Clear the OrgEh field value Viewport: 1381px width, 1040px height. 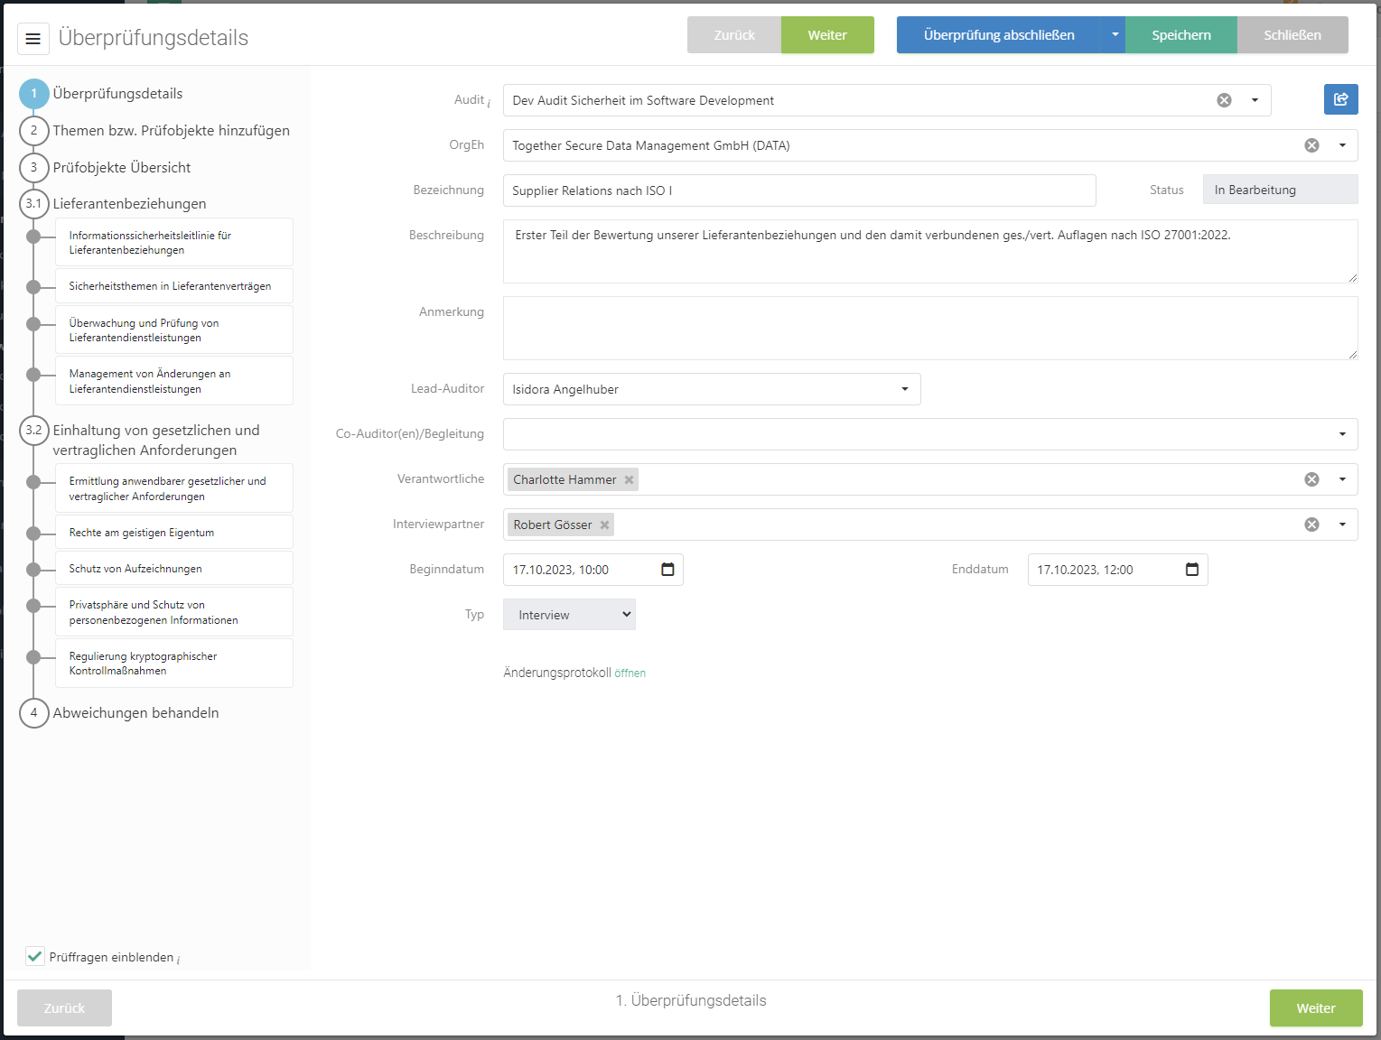coord(1311,145)
